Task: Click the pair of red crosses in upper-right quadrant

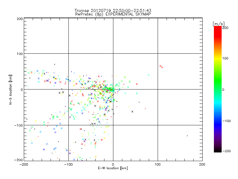Action: pyautogui.click(x=161, y=67)
